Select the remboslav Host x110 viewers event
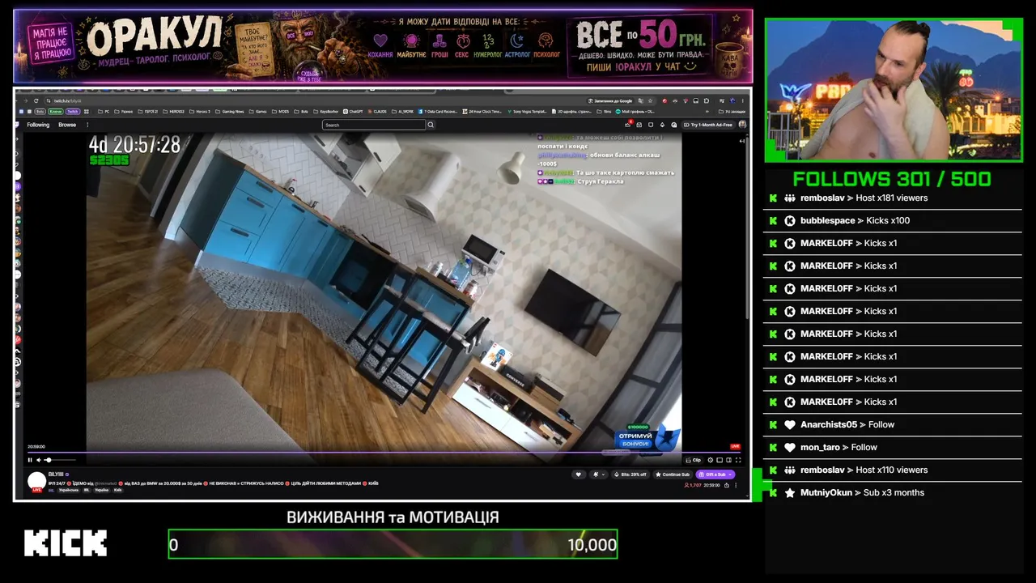 click(892, 470)
